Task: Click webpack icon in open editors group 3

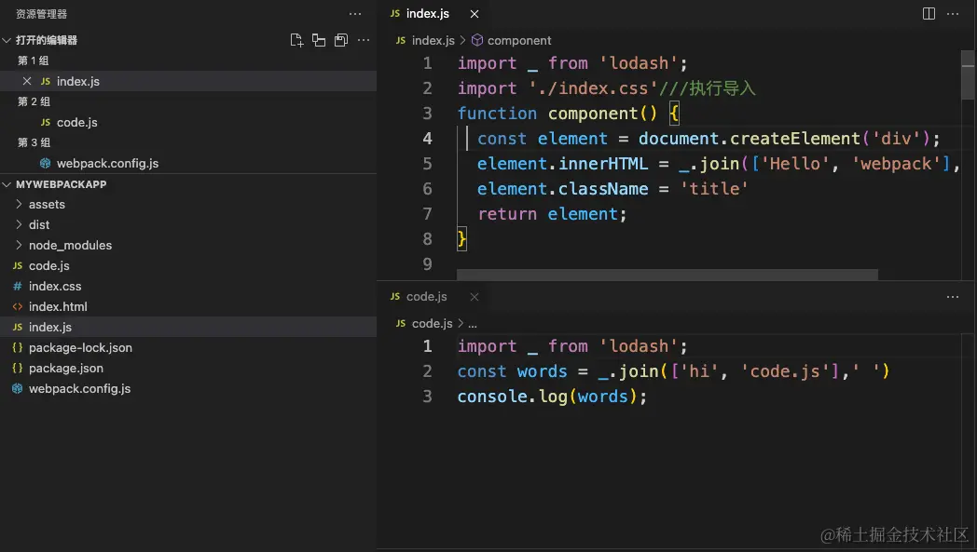Action: [45, 163]
